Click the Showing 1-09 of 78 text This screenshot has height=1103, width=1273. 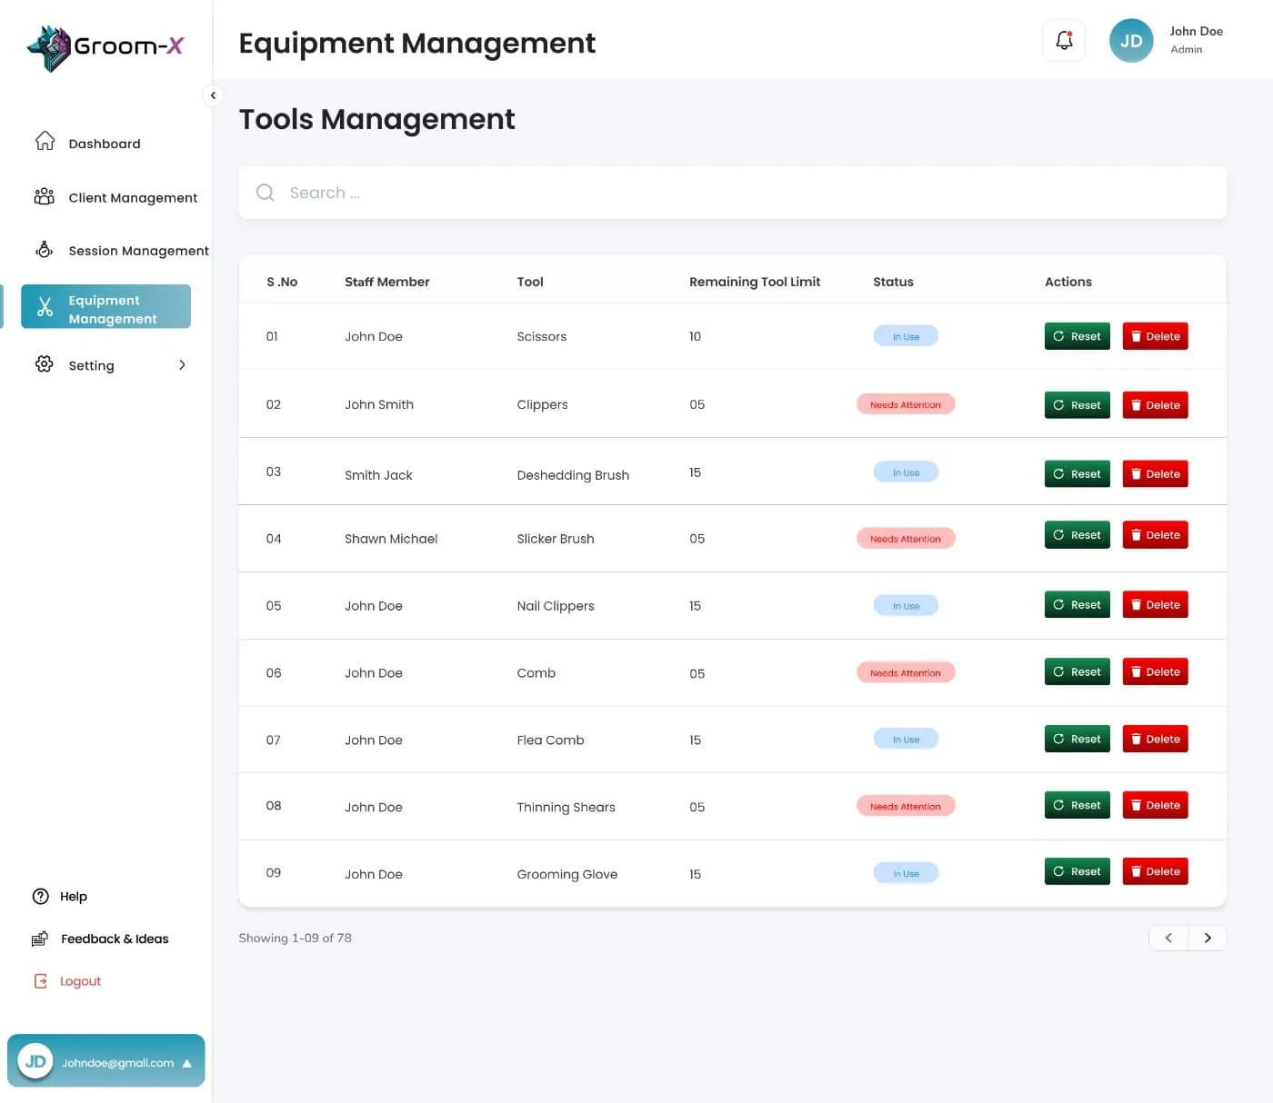[x=295, y=938]
